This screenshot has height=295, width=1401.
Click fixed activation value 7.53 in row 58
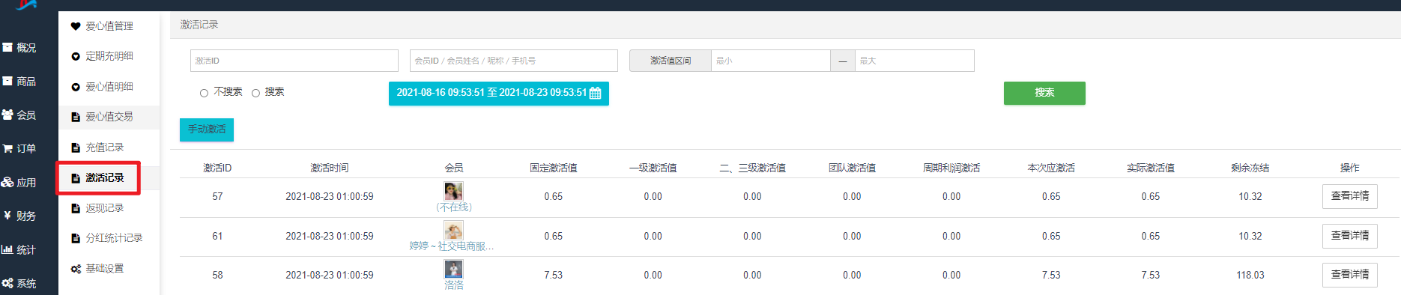[x=554, y=276]
